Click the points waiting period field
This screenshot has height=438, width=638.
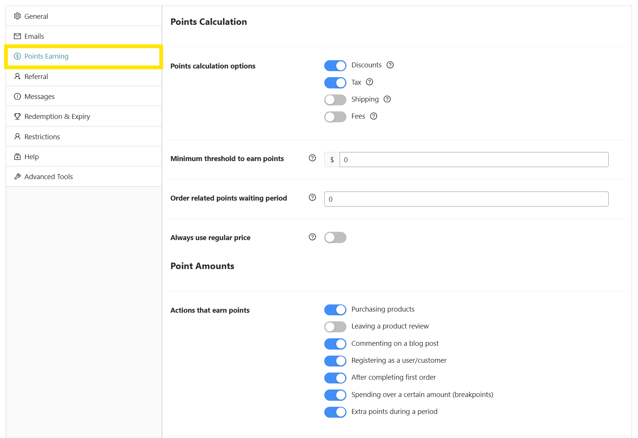(466, 199)
